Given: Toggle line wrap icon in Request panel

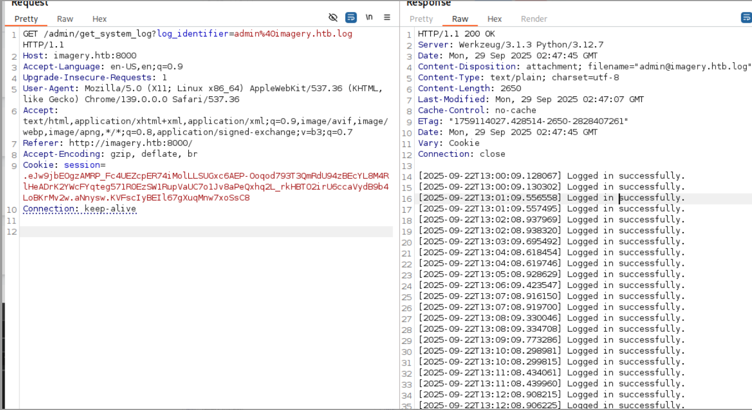Looking at the screenshot, I should point(351,18).
